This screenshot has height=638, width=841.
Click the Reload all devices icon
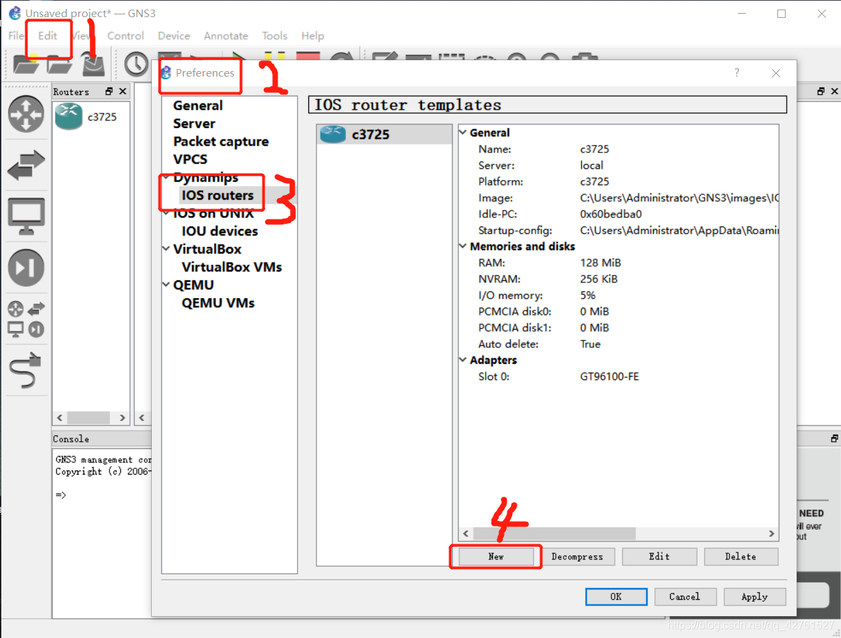[342, 56]
